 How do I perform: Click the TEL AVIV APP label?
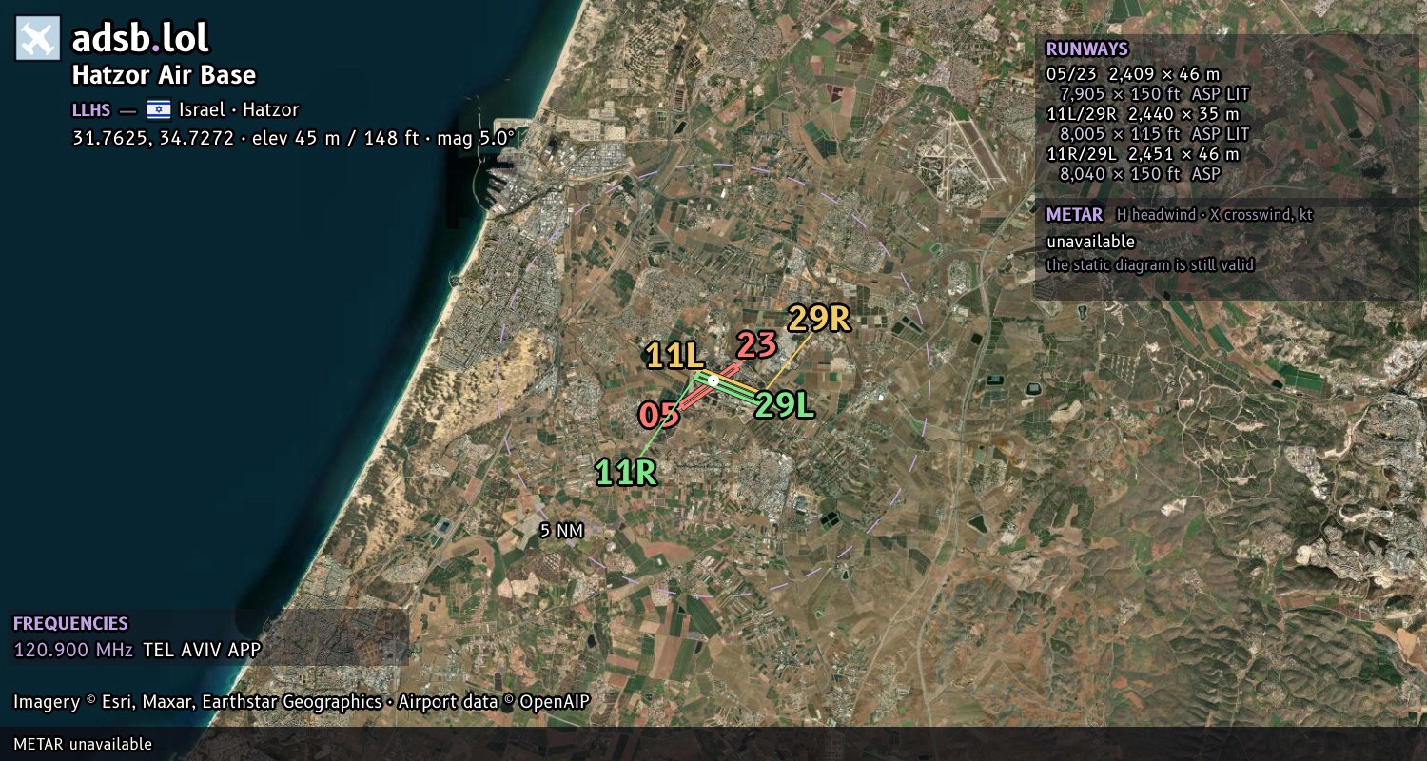pos(202,651)
